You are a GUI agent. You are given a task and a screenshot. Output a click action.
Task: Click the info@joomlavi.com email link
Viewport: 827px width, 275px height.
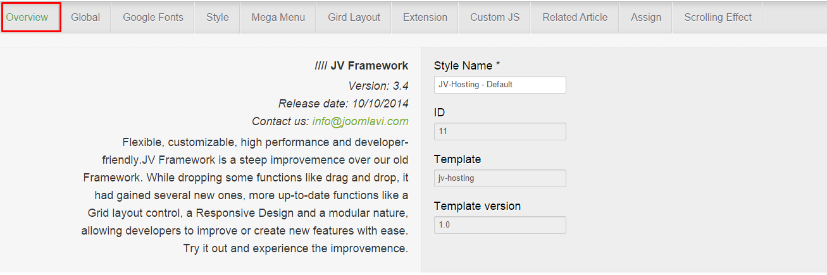click(361, 121)
